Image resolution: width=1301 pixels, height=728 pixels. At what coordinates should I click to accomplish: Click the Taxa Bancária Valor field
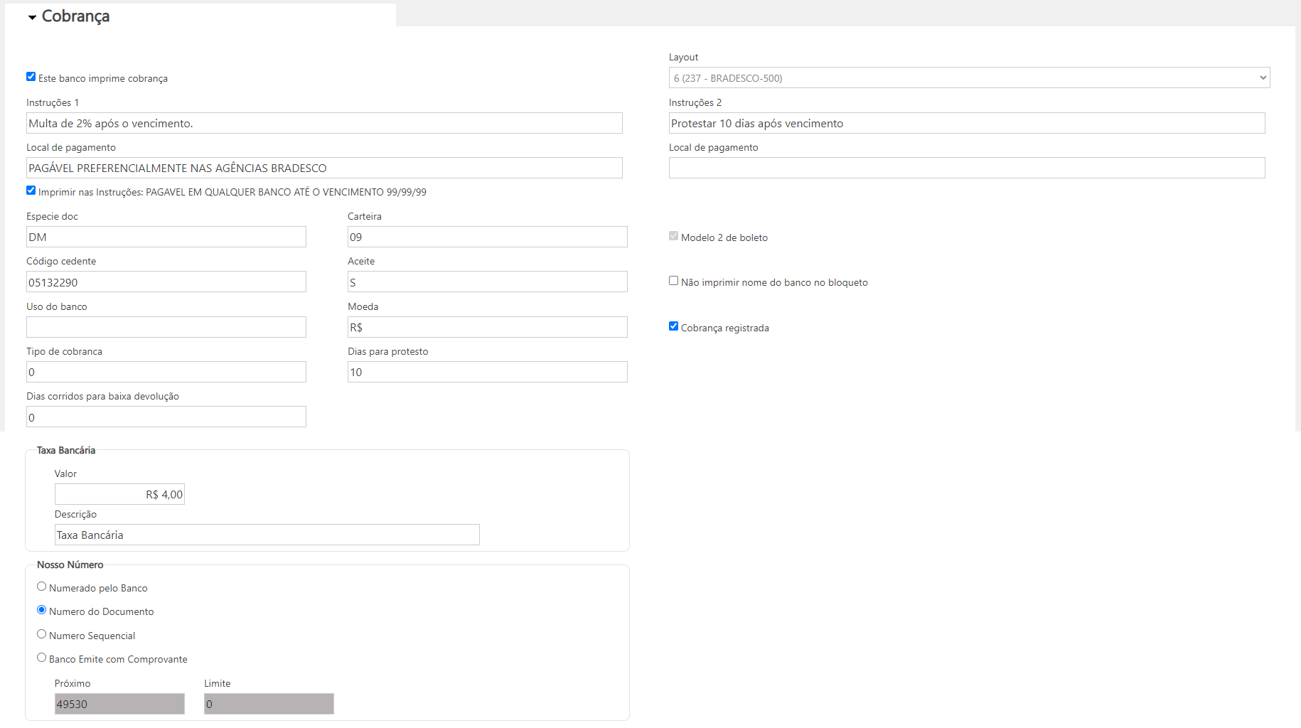(x=119, y=494)
